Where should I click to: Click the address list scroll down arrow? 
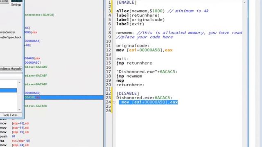click(19, 109)
